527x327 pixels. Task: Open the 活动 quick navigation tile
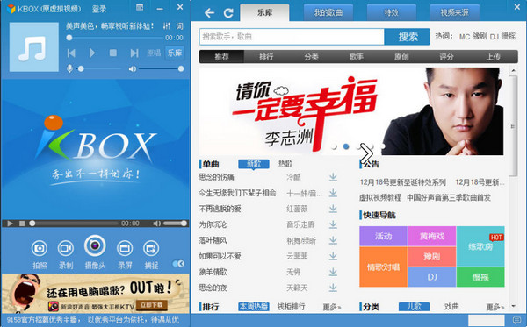coord(384,236)
